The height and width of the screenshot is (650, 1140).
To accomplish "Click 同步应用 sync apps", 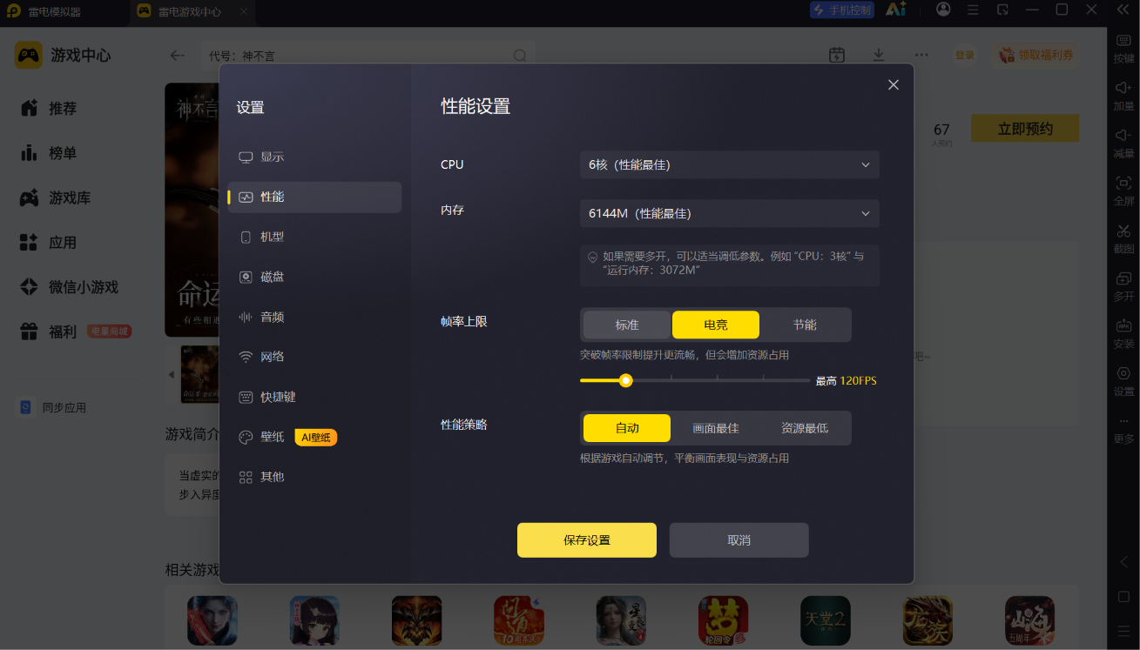I will [x=52, y=407].
